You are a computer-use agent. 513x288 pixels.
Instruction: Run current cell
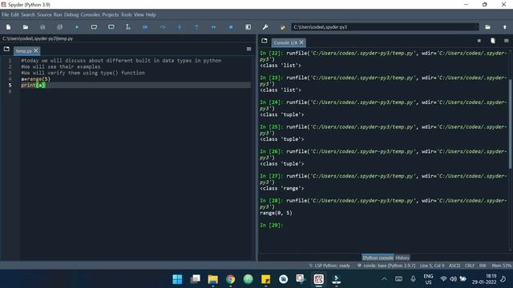pyautogui.click(x=94, y=27)
